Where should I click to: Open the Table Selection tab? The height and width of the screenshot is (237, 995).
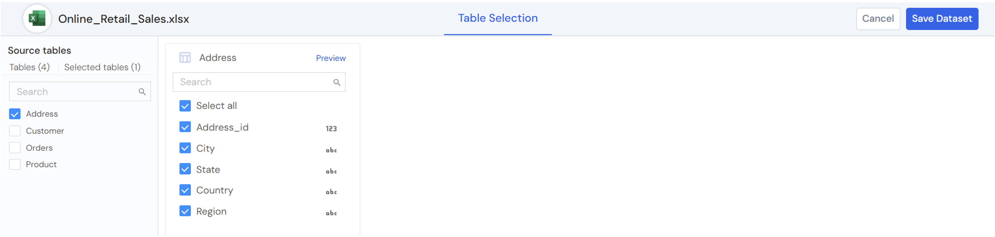click(x=497, y=19)
